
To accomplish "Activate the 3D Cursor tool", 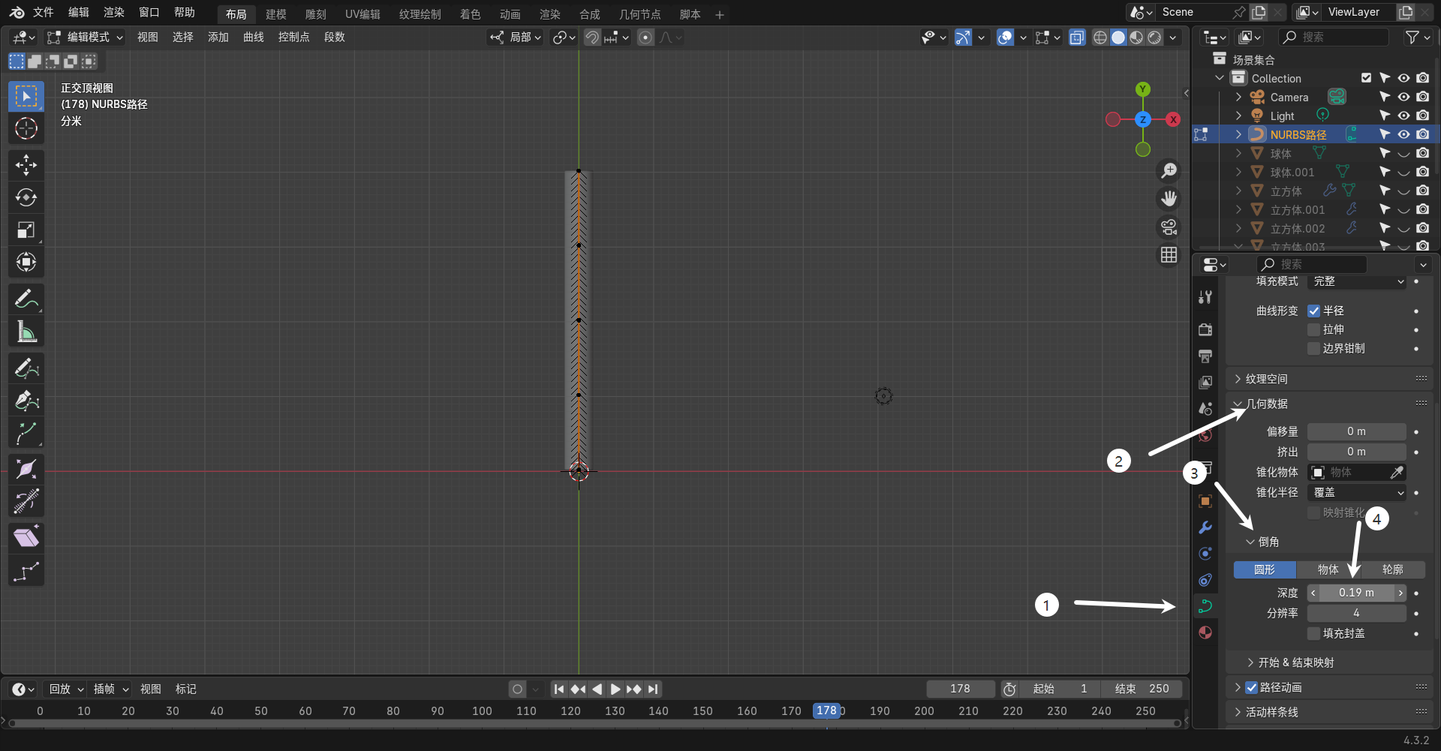I will tap(26, 129).
